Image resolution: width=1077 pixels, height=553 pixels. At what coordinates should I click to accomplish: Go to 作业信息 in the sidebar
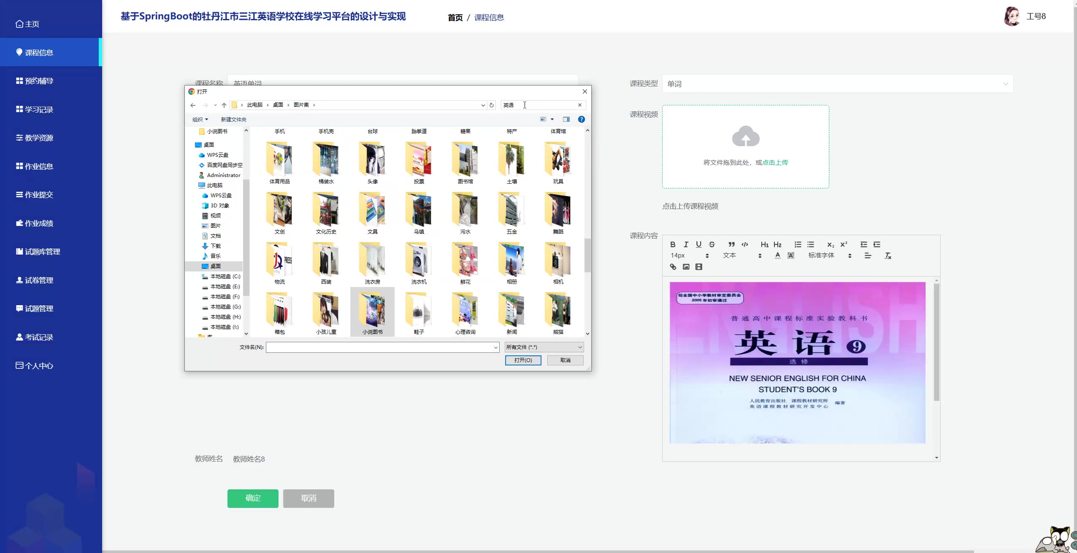click(x=39, y=166)
